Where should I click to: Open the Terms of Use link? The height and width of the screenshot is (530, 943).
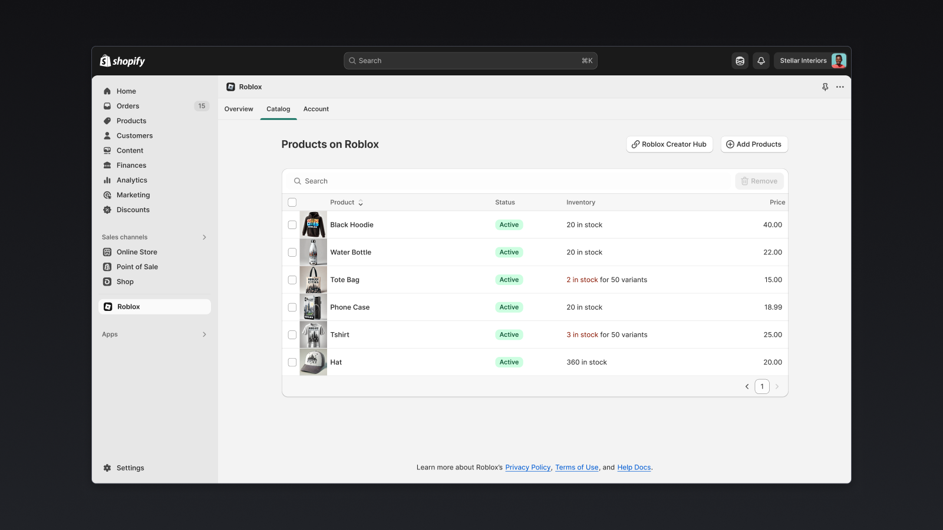pyautogui.click(x=577, y=468)
